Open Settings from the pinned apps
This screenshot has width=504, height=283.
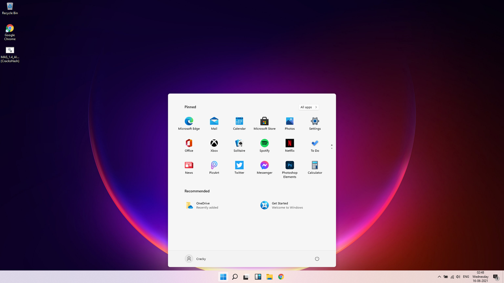pos(315,123)
